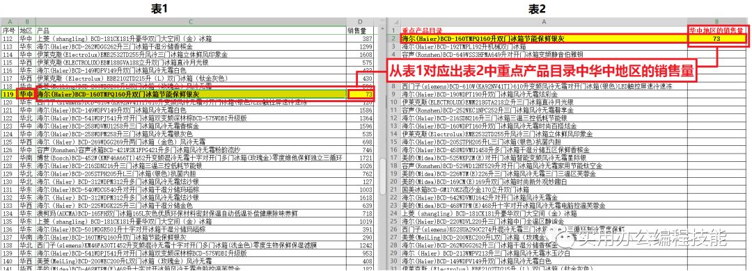This screenshot has width=752, height=271.
Task: Click sales value 1026 in row 128
Action: [360, 165]
